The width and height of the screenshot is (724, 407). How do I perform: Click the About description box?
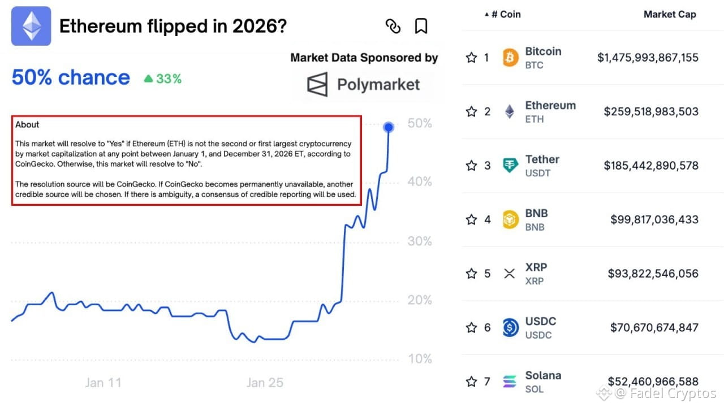pyautogui.click(x=187, y=161)
